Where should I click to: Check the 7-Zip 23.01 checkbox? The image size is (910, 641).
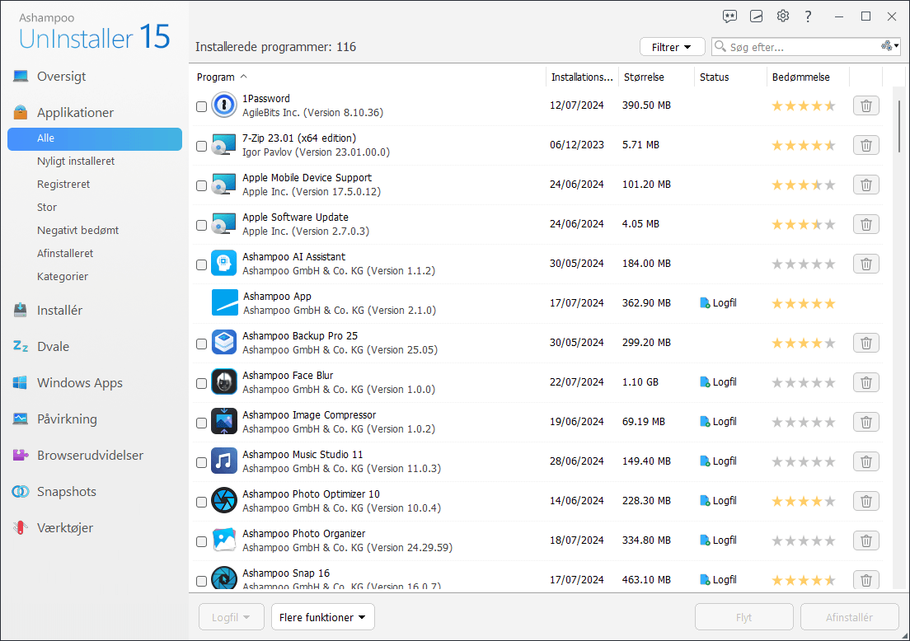(201, 146)
